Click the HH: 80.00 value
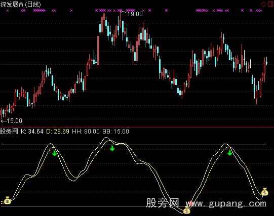This screenshot has width=274, height=216. click(86, 131)
